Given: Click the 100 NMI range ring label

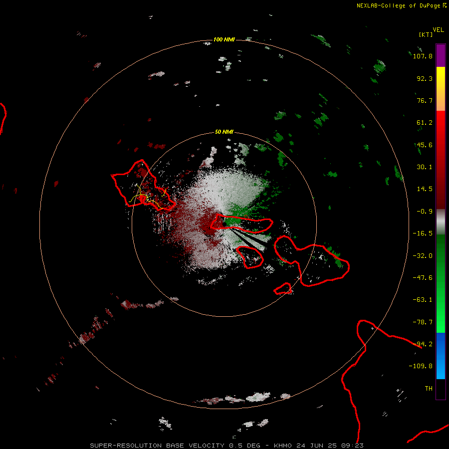Looking at the screenshot, I should point(224,39).
